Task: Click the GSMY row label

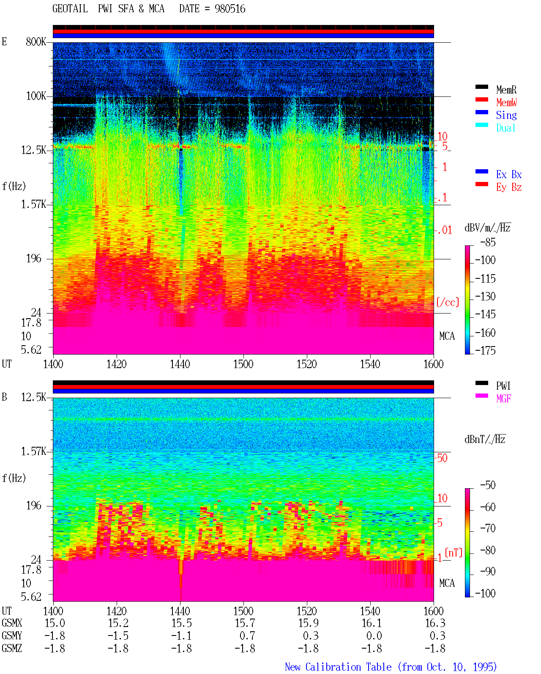Action: pos(12,636)
